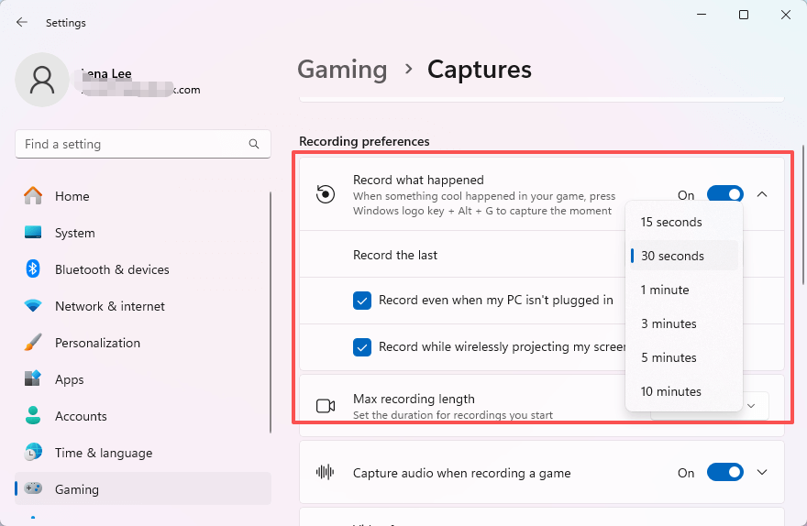Click the Bluetooth & devices icon
This screenshot has width=807, height=526.
click(x=33, y=269)
